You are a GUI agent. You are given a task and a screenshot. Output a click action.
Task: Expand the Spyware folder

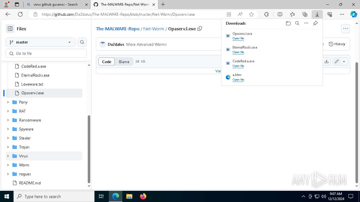coord(8,129)
